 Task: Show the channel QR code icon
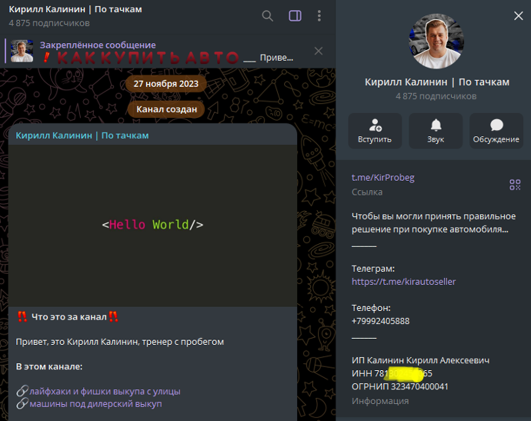point(515,185)
